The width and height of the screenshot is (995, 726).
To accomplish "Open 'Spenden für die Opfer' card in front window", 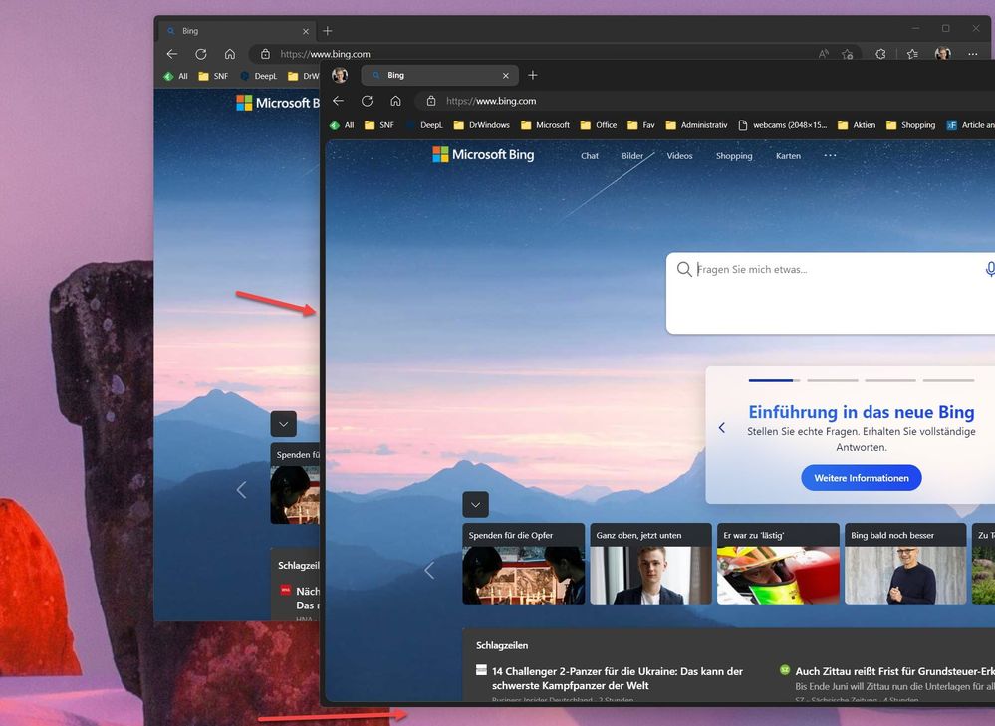I will pyautogui.click(x=524, y=564).
